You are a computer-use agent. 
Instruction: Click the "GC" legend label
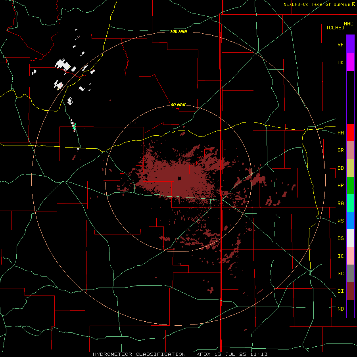click(340, 274)
